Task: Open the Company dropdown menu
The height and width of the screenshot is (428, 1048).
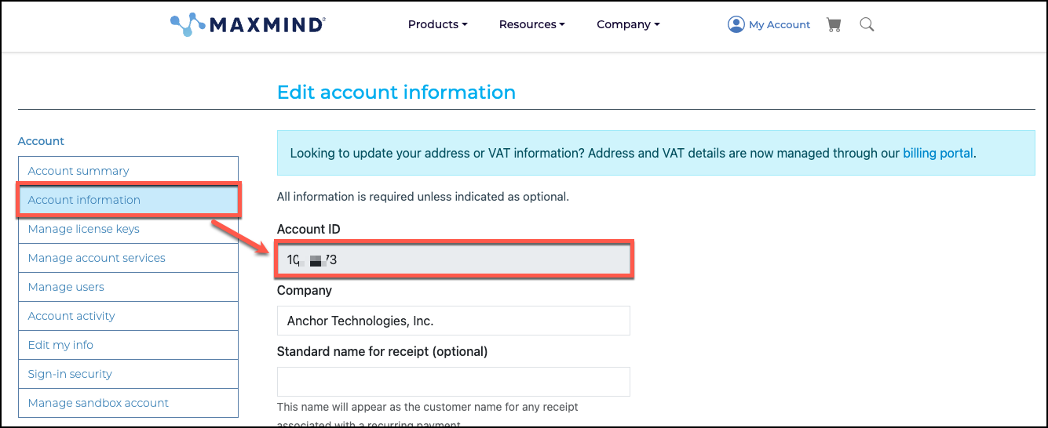Action: coord(628,24)
